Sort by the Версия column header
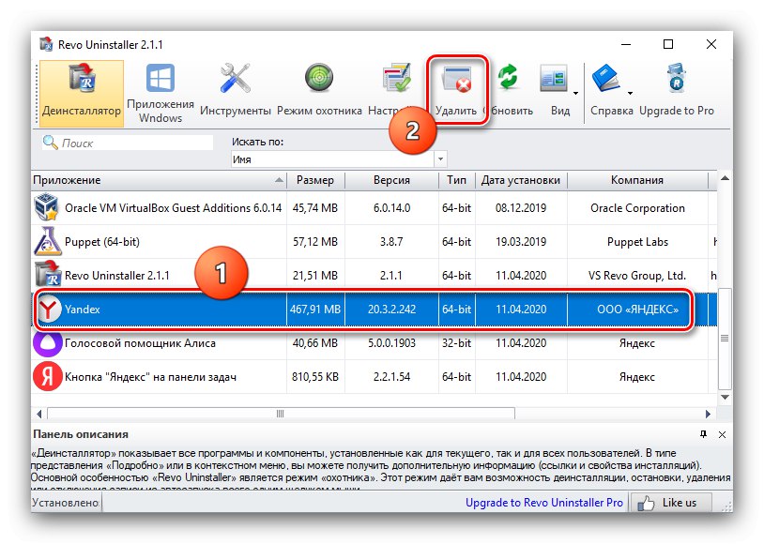This screenshot has width=764, height=544. pyautogui.click(x=391, y=180)
